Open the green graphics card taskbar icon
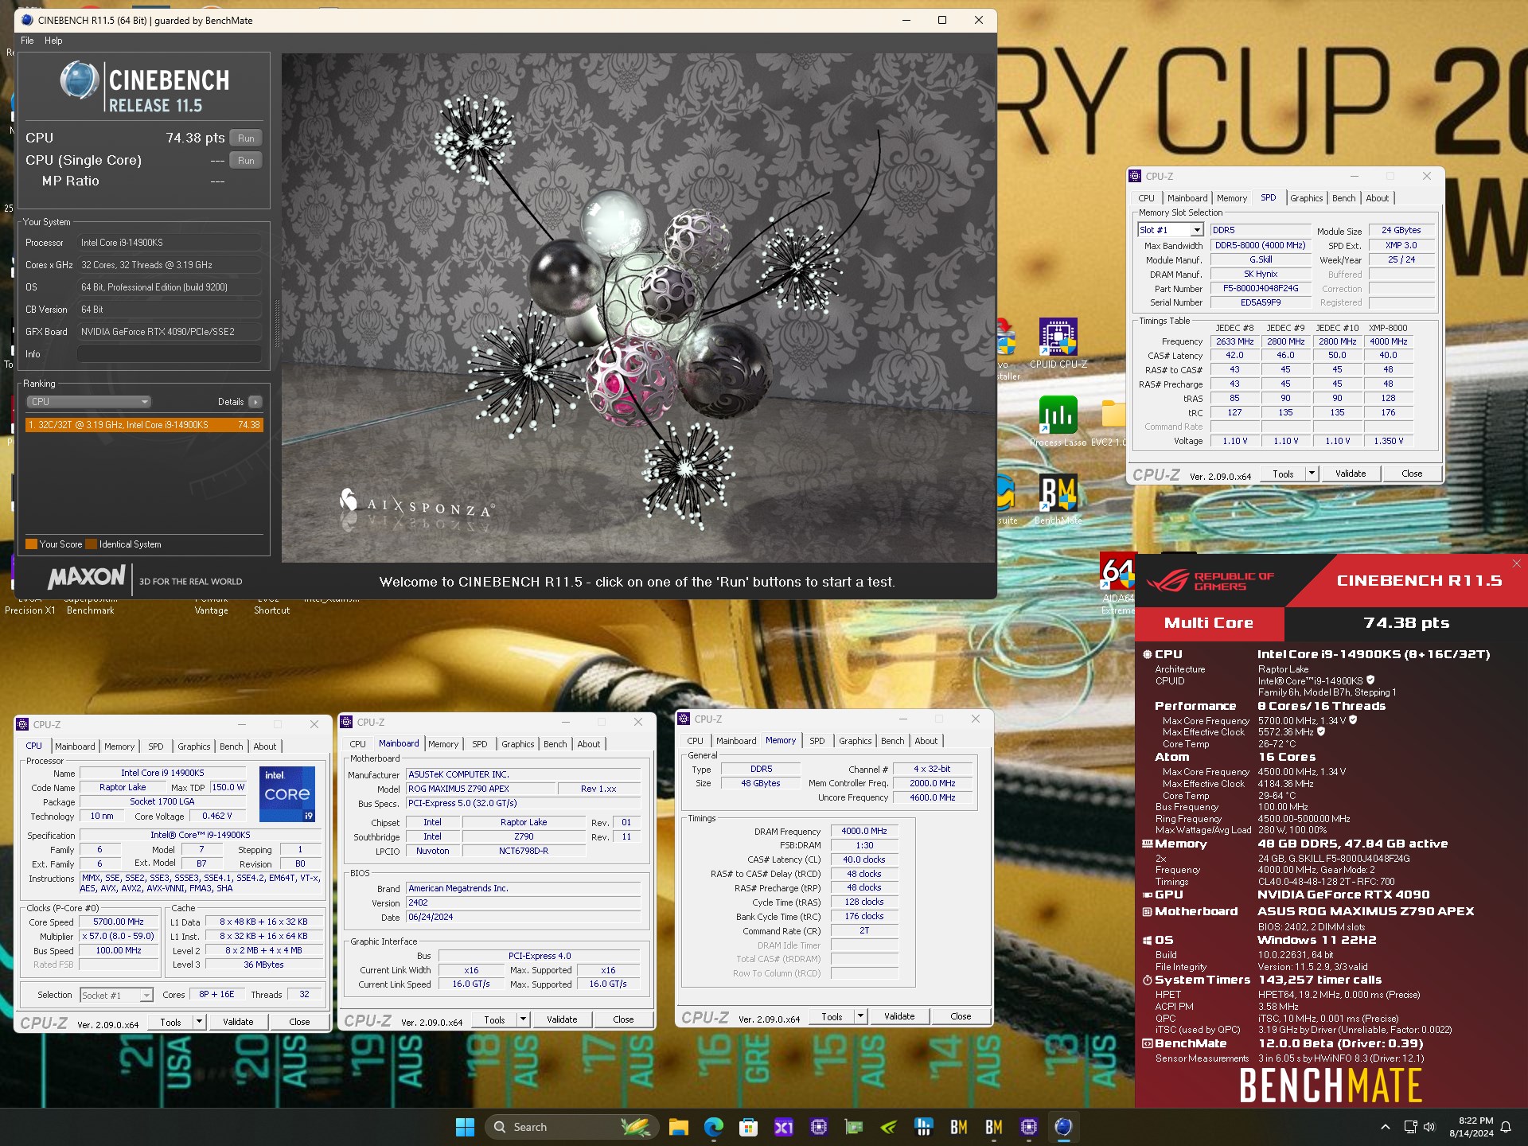Image resolution: width=1528 pixels, height=1146 pixels. [x=854, y=1127]
